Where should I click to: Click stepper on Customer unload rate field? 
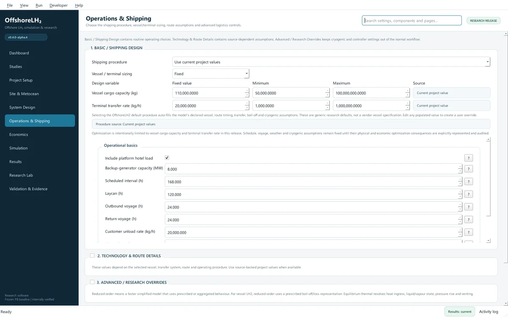tap(460, 232)
